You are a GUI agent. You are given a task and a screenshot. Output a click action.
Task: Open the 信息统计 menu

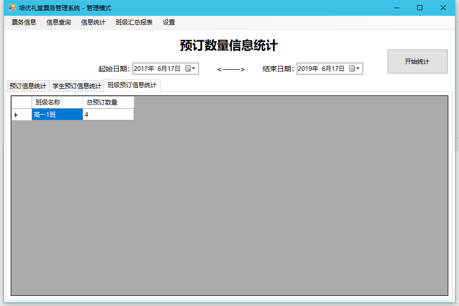coord(93,22)
